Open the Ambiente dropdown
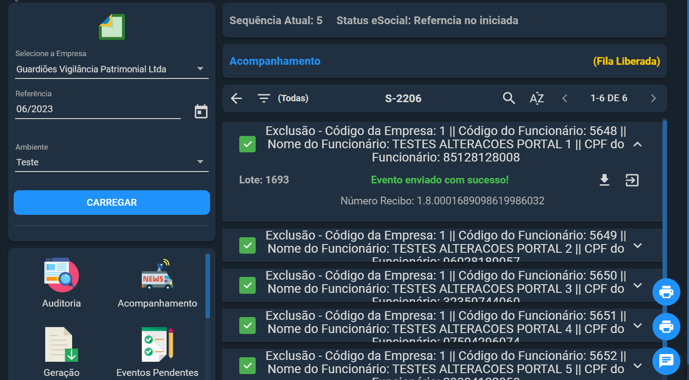689x380 pixels. point(112,162)
